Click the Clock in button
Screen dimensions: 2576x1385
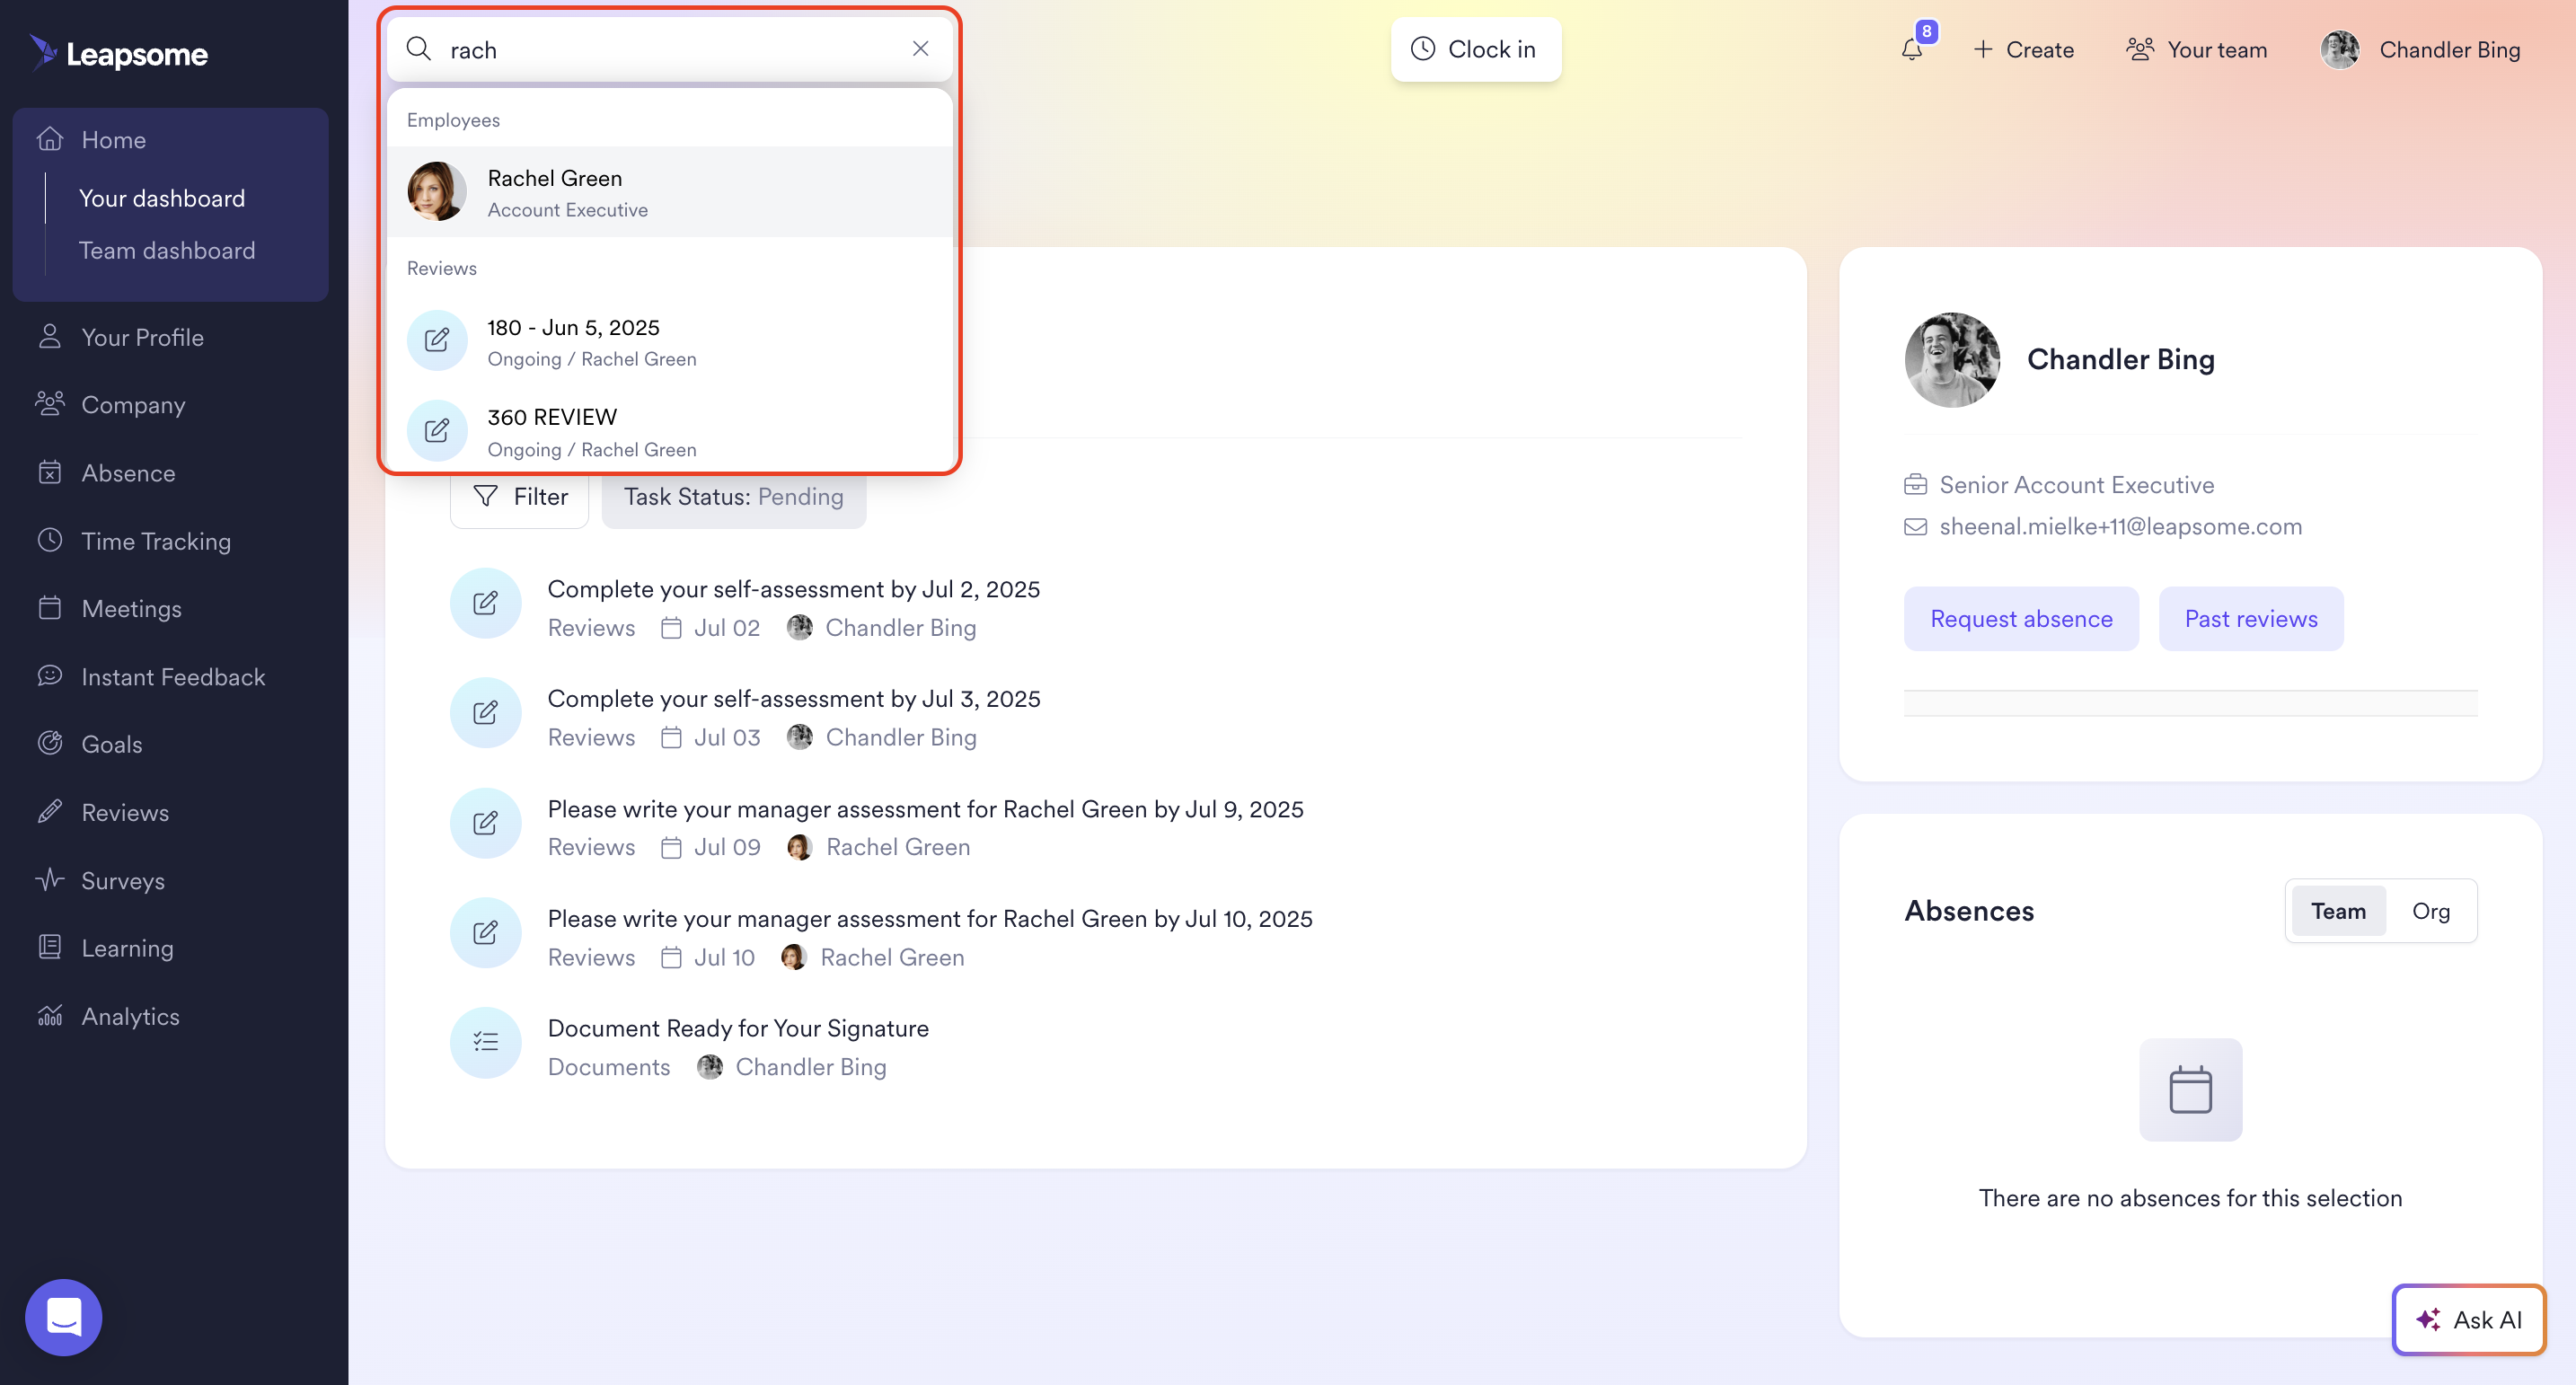(x=1475, y=49)
